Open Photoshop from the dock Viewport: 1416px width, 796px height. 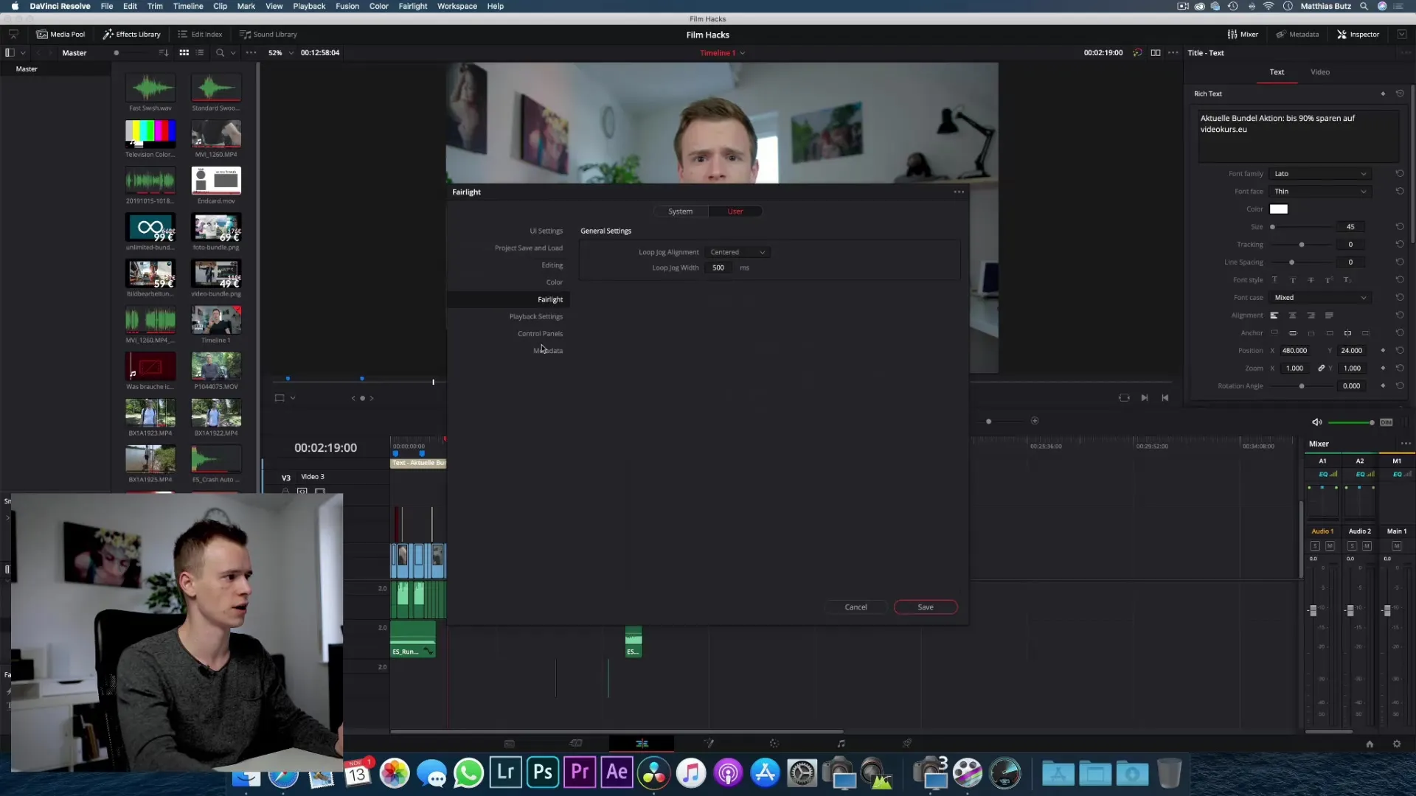(x=543, y=772)
